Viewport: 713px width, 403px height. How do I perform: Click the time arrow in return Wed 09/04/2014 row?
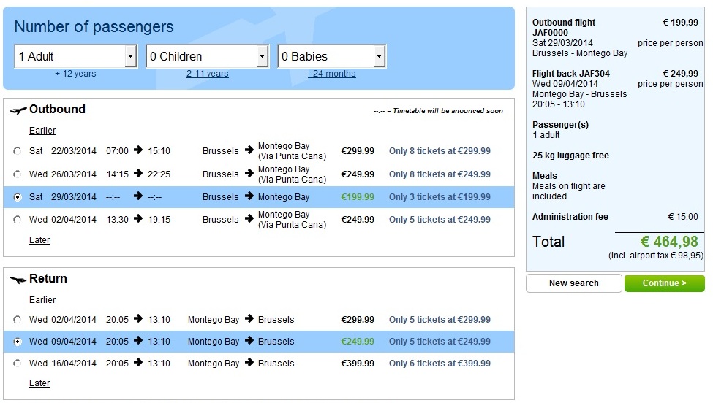pyautogui.click(x=138, y=341)
